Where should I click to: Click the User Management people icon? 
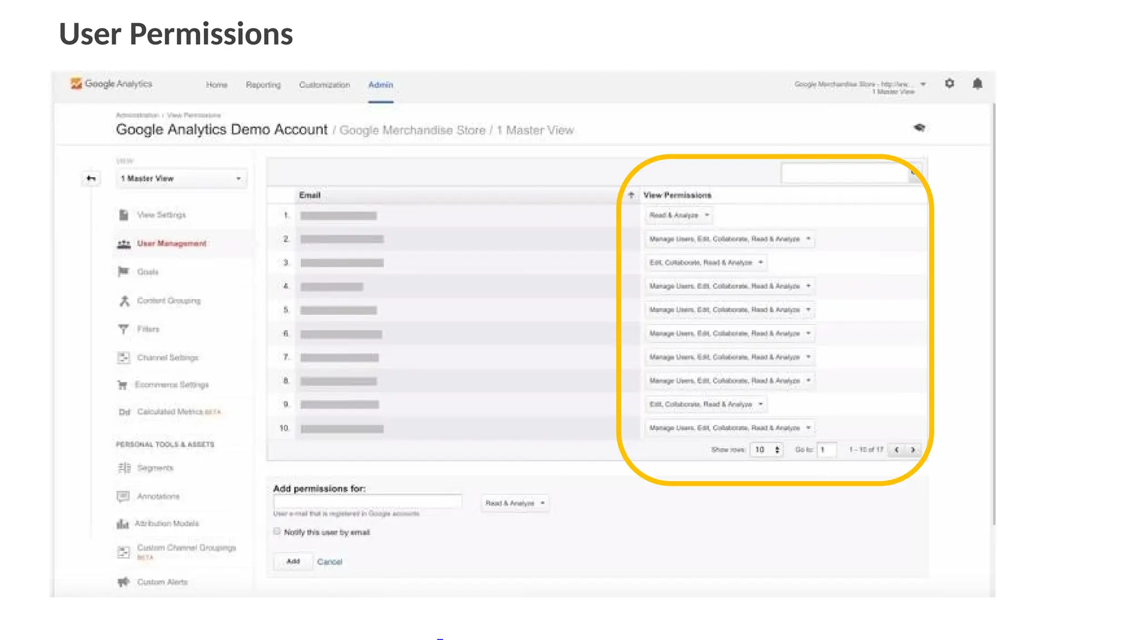click(123, 244)
